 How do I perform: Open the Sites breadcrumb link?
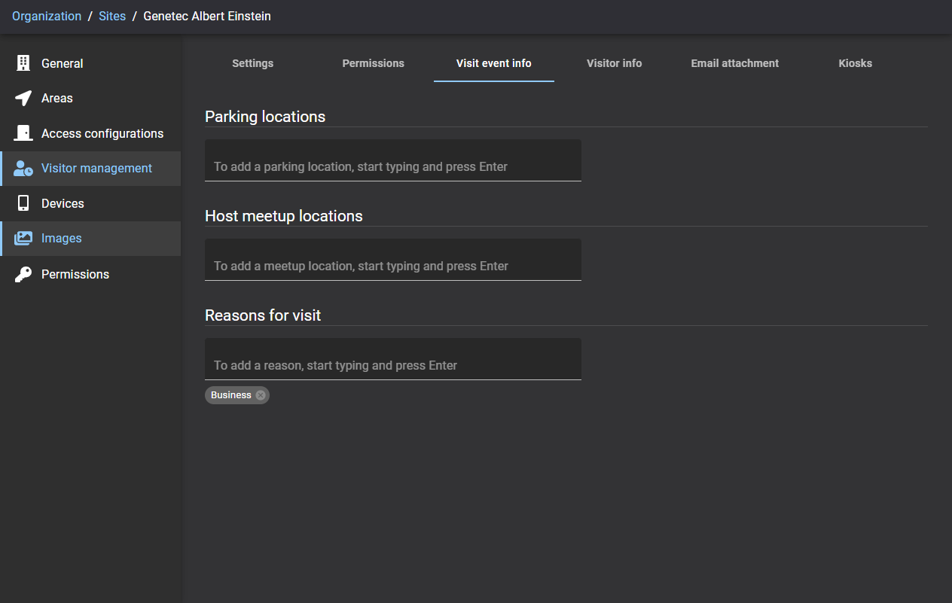pyautogui.click(x=112, y=16)
